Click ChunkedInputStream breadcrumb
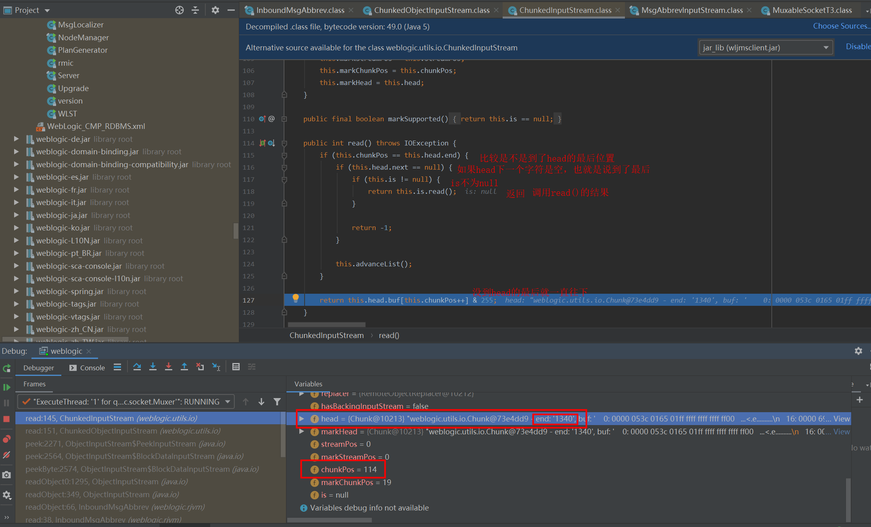The height and width of the screenshot is (527, 871). tap(326, 335)
